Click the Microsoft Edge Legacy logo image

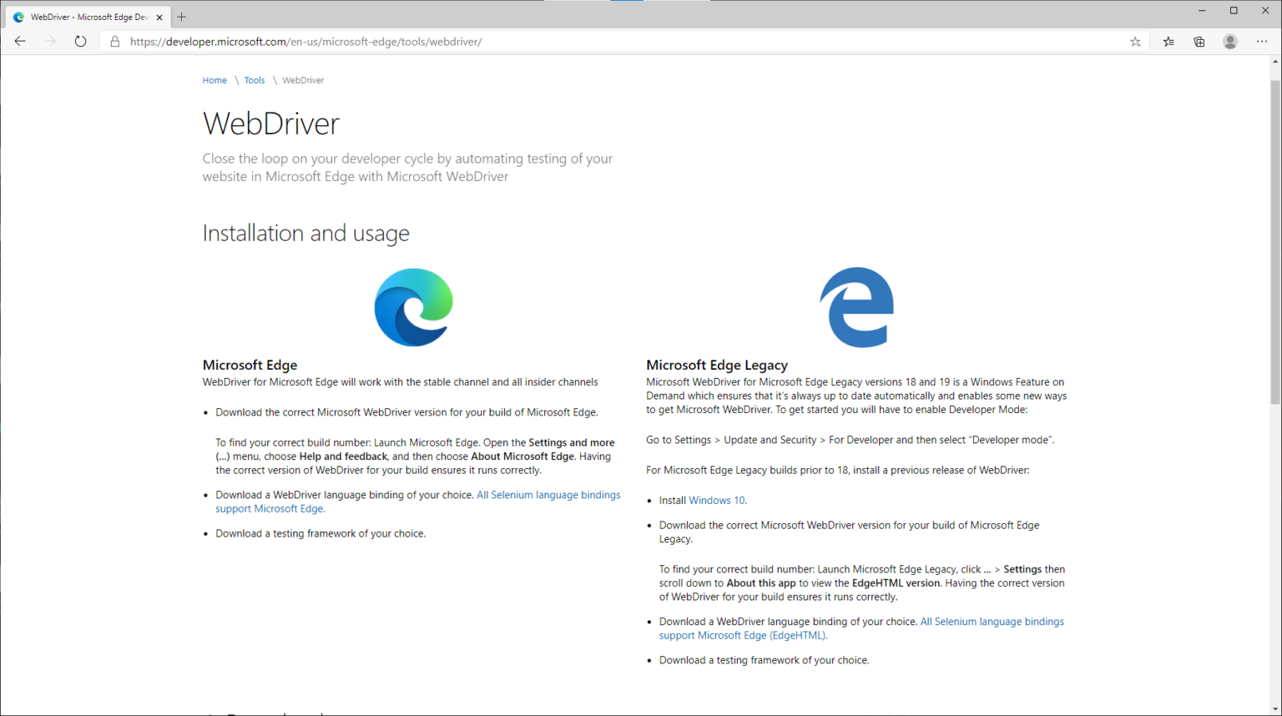pos(857,307)
